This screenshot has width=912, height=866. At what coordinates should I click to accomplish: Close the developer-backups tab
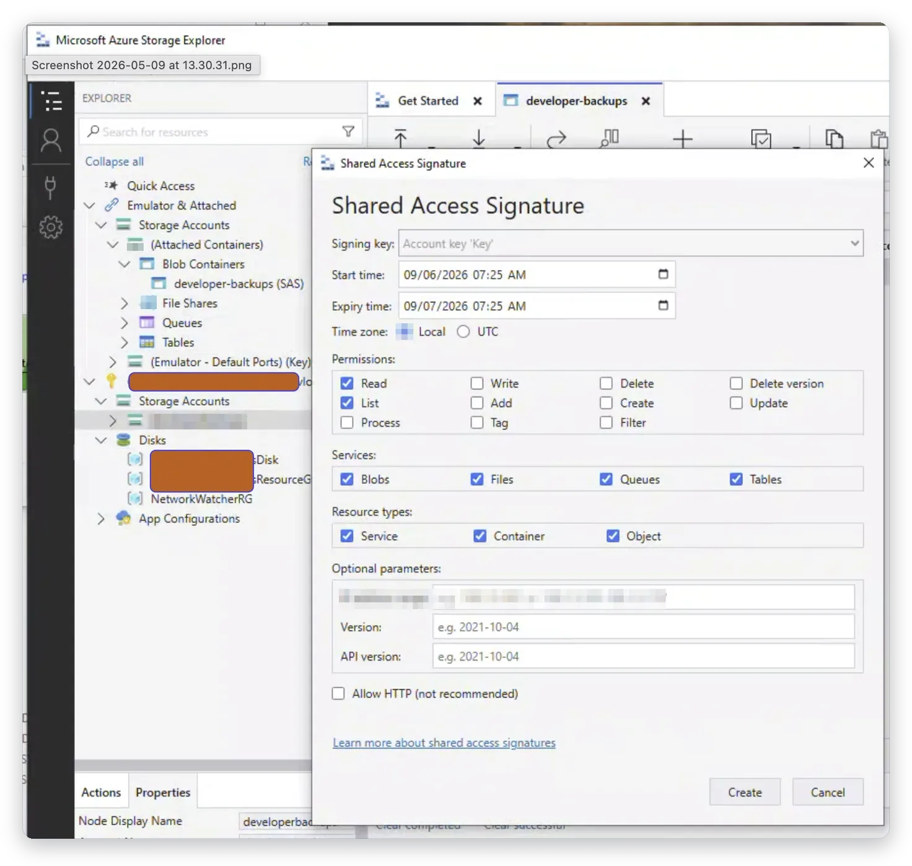[646, 101]
